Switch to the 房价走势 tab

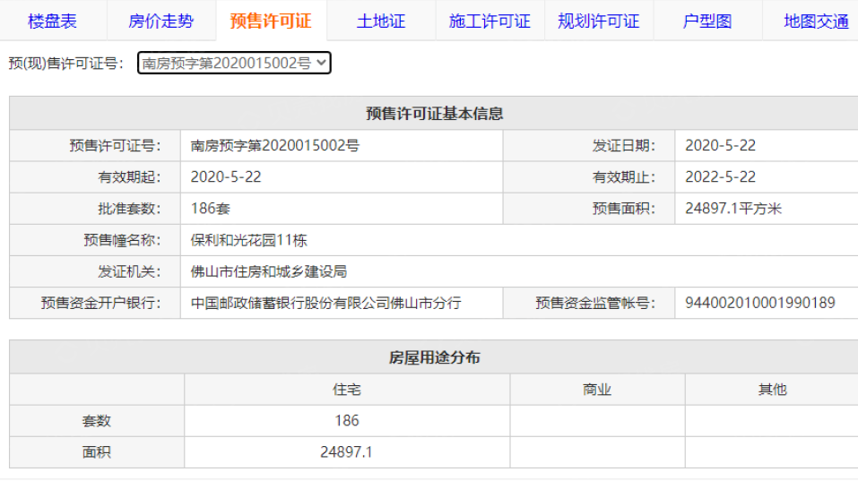click(x=161, y=21)
